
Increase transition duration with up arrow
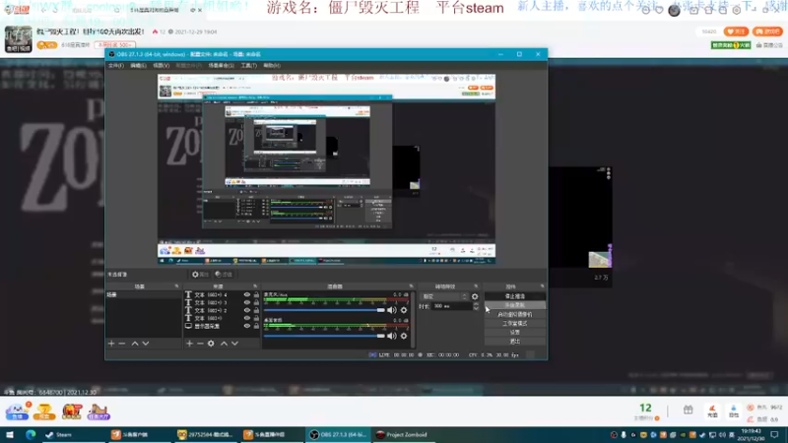(x=476, y=304)
